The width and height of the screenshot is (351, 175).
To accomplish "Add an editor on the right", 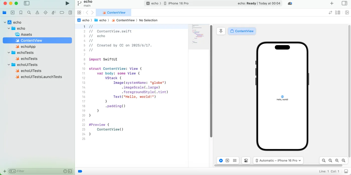I will tap(347, 13).
